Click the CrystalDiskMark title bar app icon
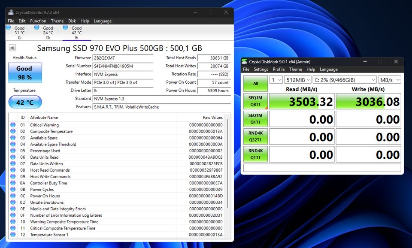Viewport: 412px width, 248px height. [245, 61]
